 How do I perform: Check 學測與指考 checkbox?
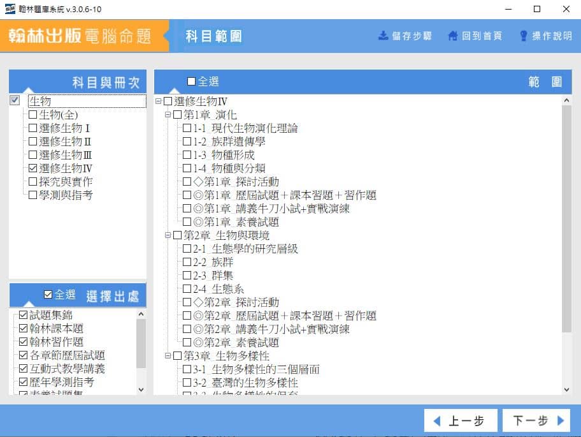[32, 195]
